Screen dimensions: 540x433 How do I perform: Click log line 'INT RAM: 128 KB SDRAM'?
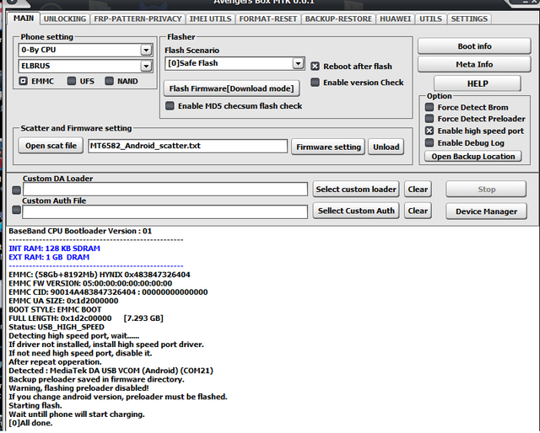54,249
